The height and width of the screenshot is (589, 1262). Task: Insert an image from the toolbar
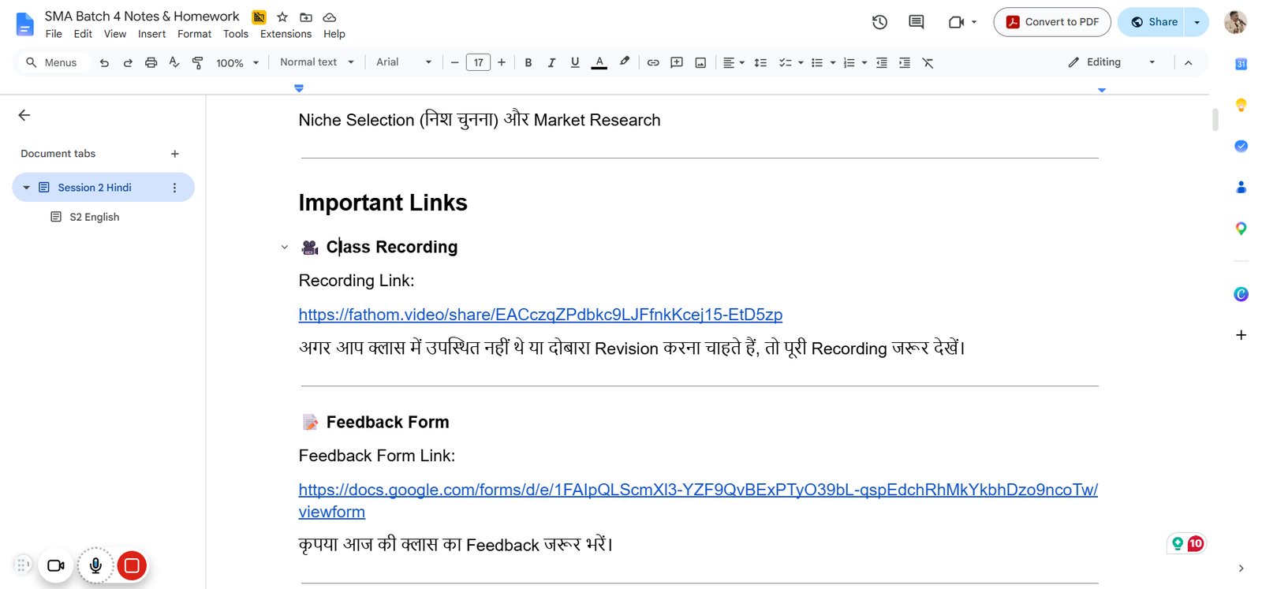[x=700, y=63]
